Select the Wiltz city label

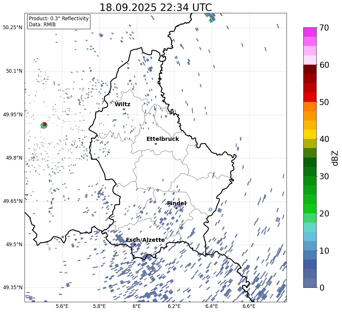122,104
